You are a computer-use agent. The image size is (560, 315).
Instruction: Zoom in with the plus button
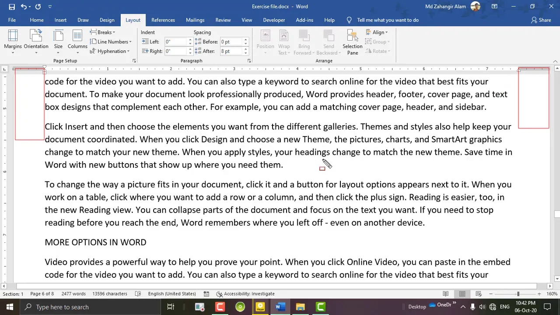539,294
